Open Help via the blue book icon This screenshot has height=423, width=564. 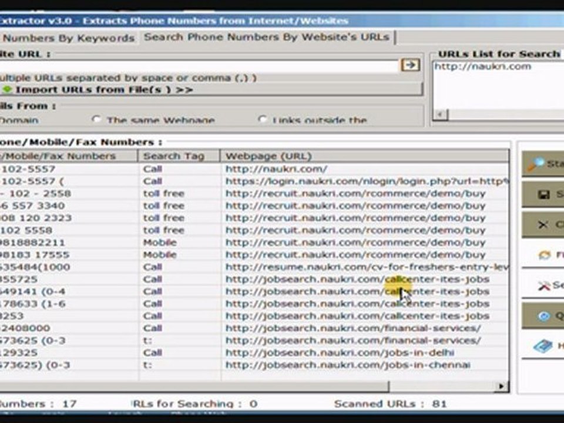click(543, 346)
